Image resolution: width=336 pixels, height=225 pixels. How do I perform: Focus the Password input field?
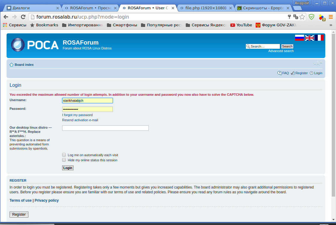(88, 109)
